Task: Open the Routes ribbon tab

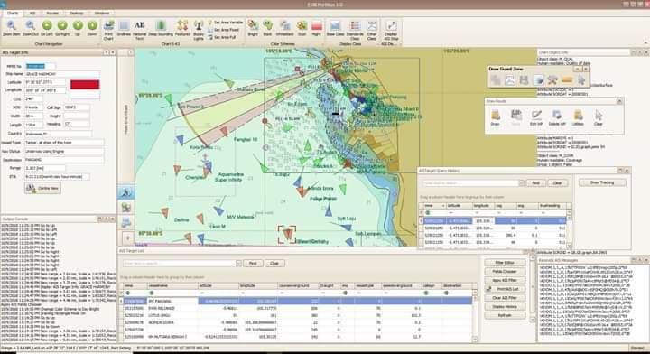Action: coord(52,14)
